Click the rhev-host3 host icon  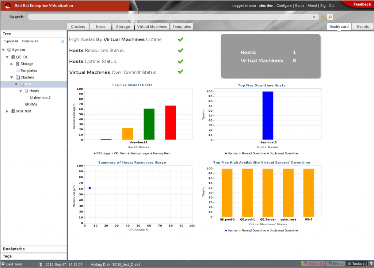(x=31, y=97)
